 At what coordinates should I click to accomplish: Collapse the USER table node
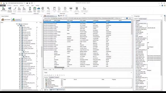[20, 55]
